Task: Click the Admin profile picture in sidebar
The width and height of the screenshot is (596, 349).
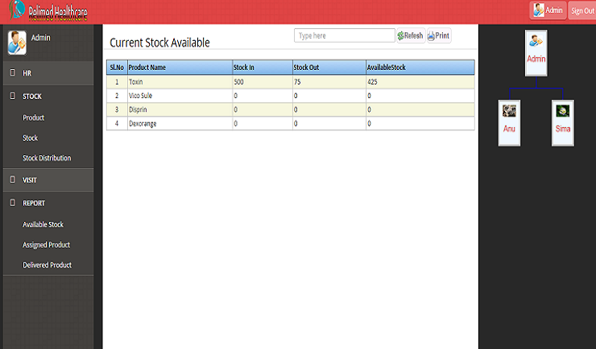Action: pos(16,41)
